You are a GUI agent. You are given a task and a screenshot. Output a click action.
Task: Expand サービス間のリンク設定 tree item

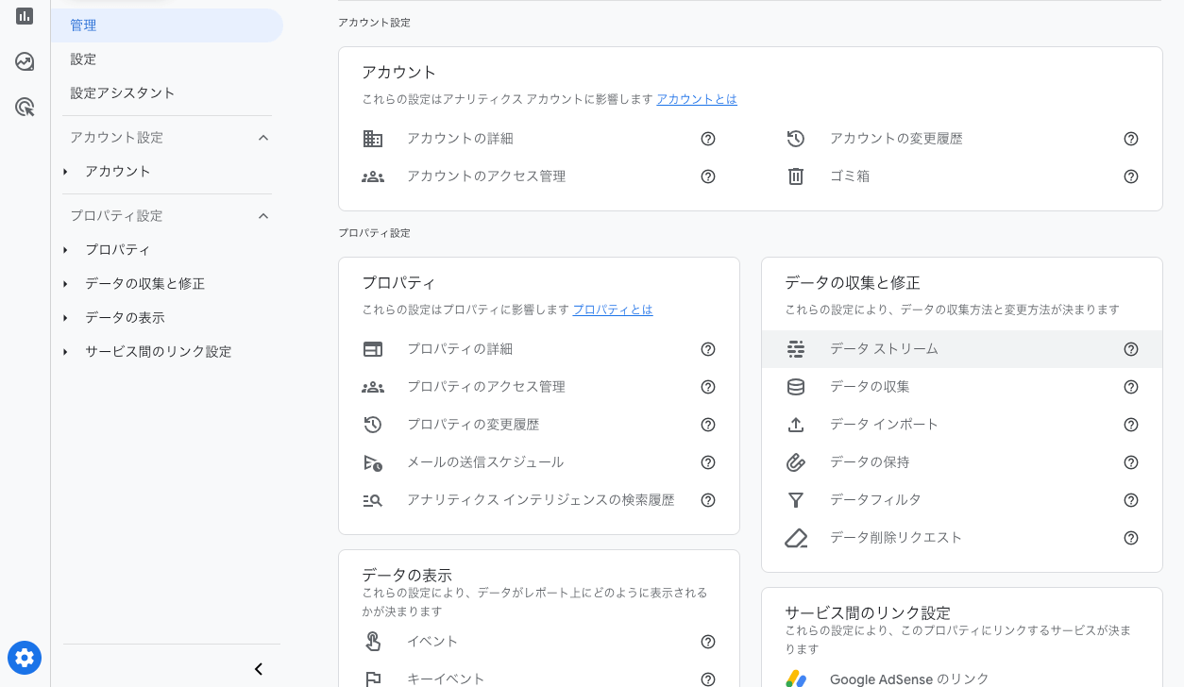point(65,352)
